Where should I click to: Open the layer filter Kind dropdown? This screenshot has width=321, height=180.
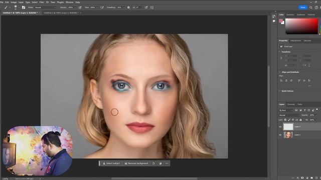(x=286, y=110)
